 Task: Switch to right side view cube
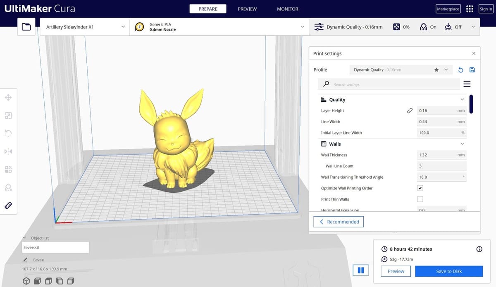[71, 281]
